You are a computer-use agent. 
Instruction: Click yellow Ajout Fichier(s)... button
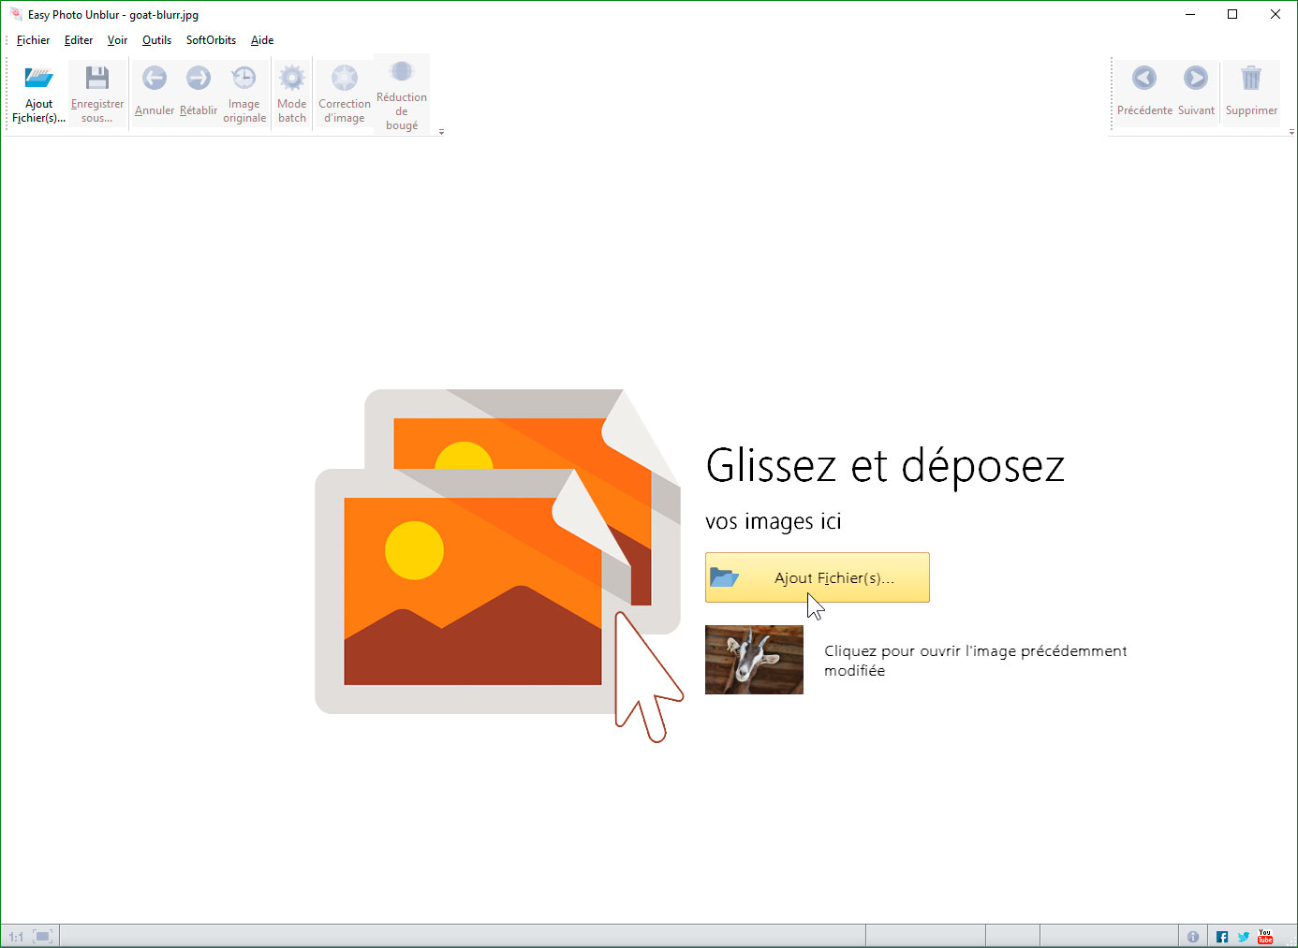[x=818, y=577]
